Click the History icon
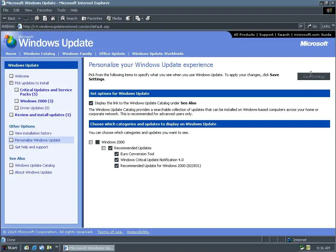 tap(128, 18)
